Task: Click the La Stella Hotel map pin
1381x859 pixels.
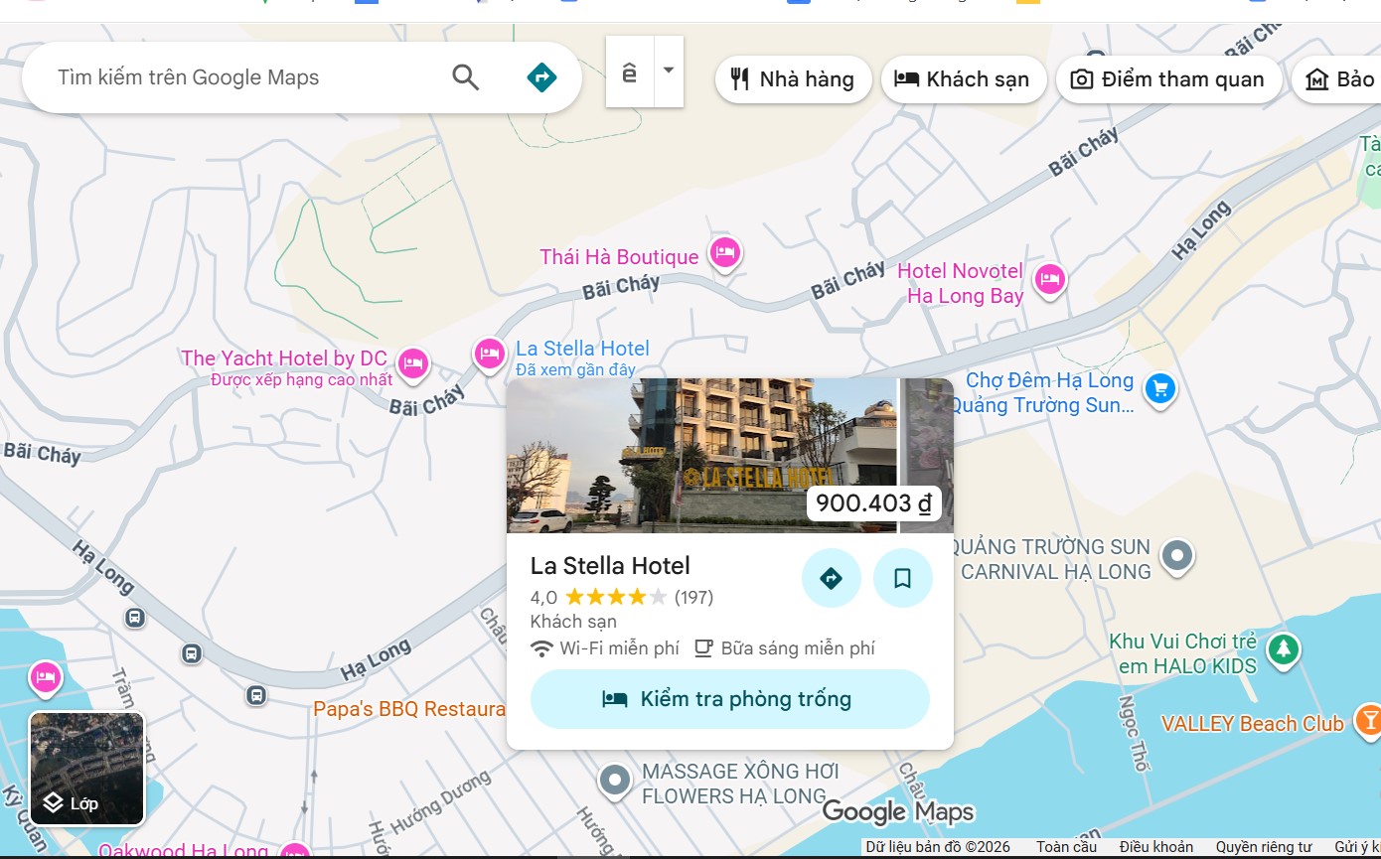Action: [489, 354]
